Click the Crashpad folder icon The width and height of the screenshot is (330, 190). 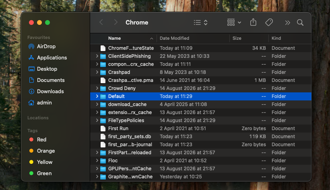(103, 72)
